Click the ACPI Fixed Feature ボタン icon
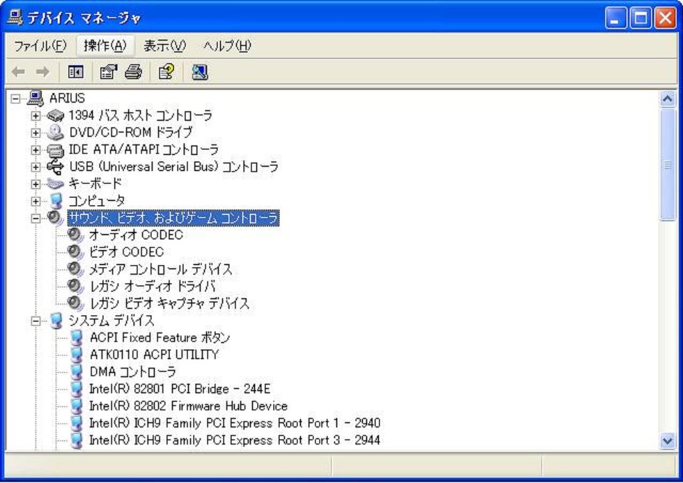The height and width of the screenshot is (483, 683). (77, 338)
